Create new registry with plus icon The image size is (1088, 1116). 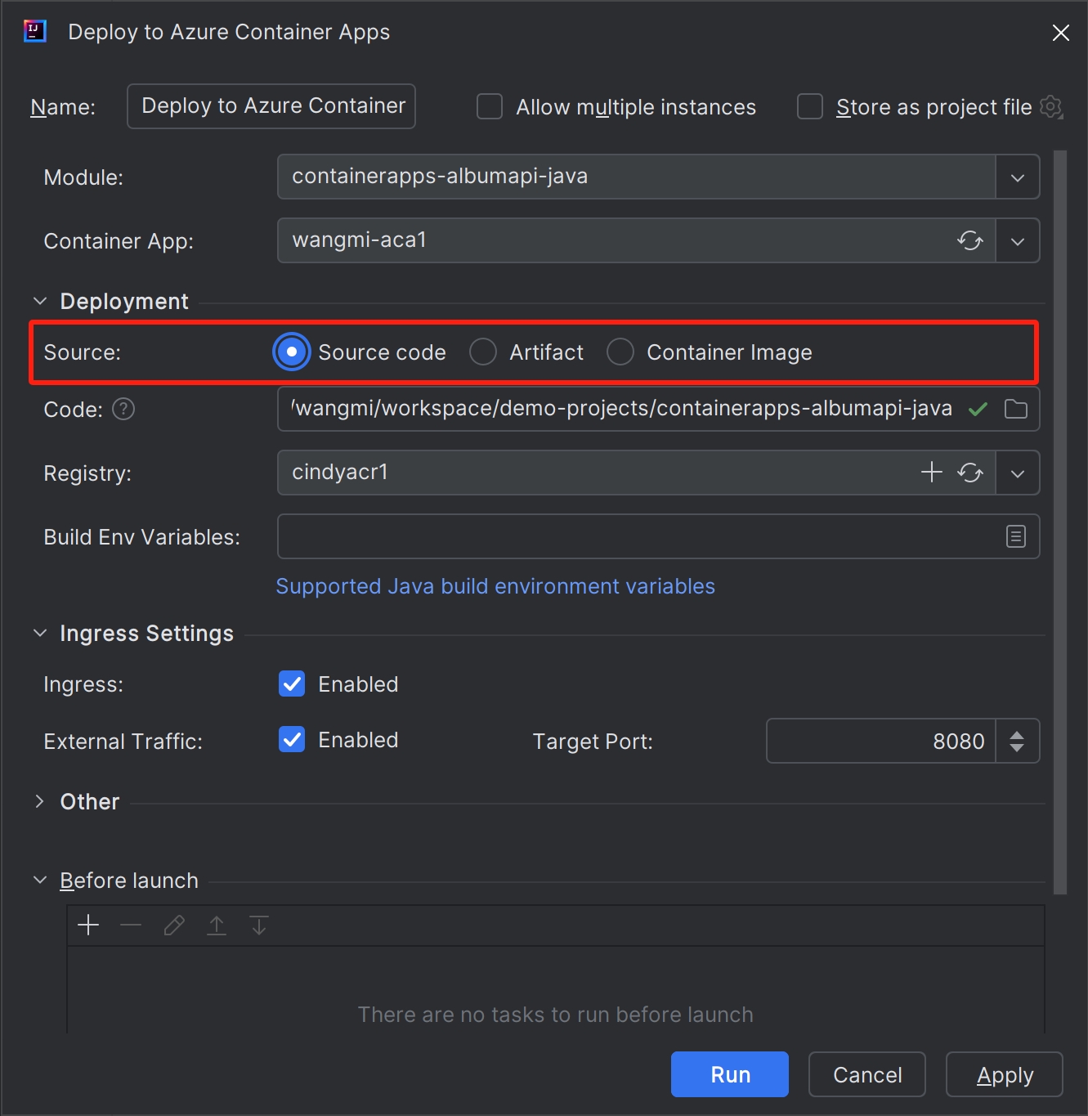[932, 472]
